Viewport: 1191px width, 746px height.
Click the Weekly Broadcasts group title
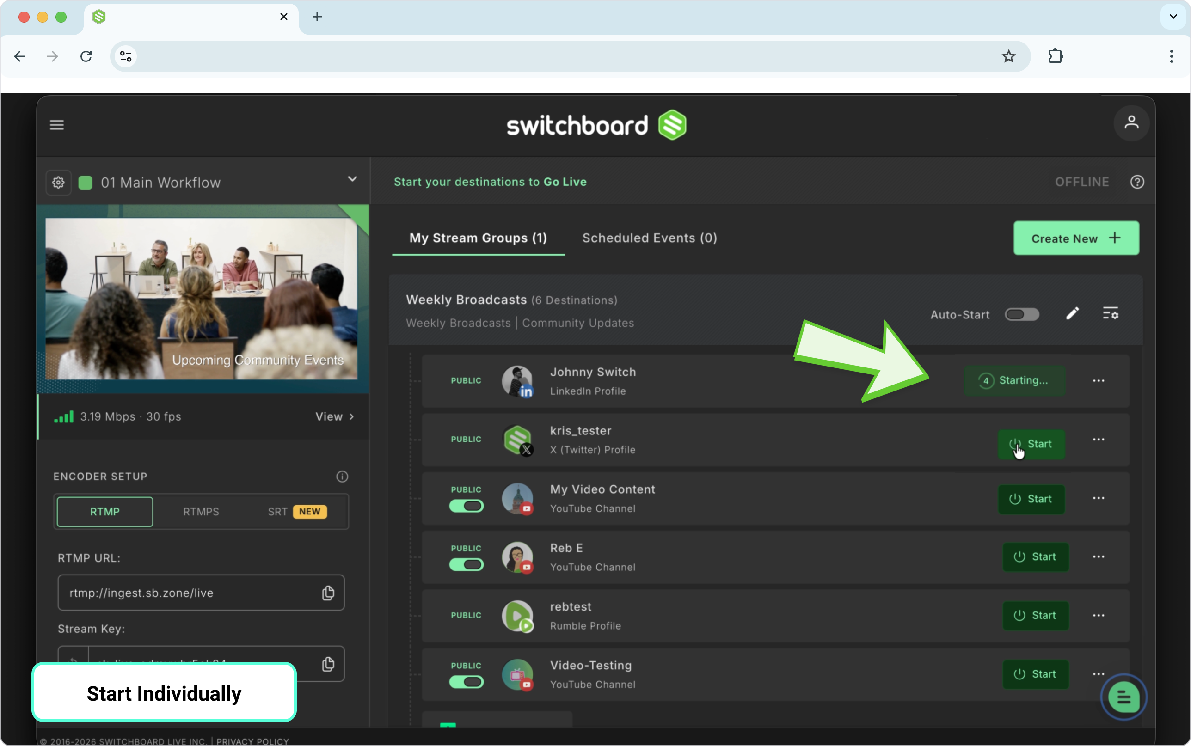[x=466, y=300]
